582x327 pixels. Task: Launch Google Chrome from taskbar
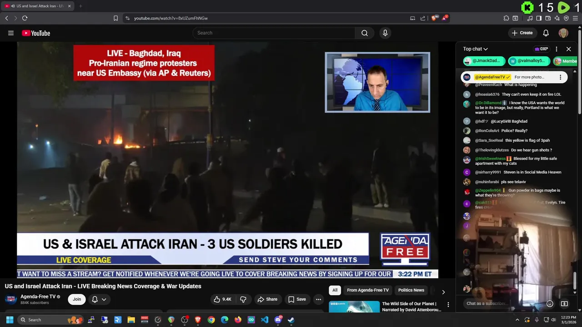click(x=211, y=320)
